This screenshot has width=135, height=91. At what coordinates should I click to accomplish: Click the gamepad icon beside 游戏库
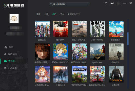click(x=5, y=61)
